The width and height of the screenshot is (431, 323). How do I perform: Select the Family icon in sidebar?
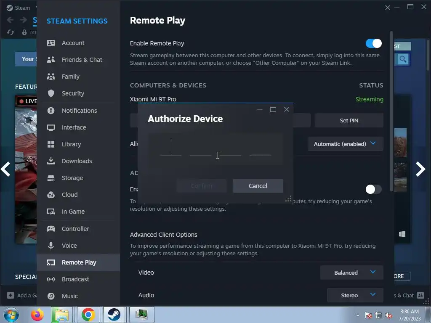(51, 77)
